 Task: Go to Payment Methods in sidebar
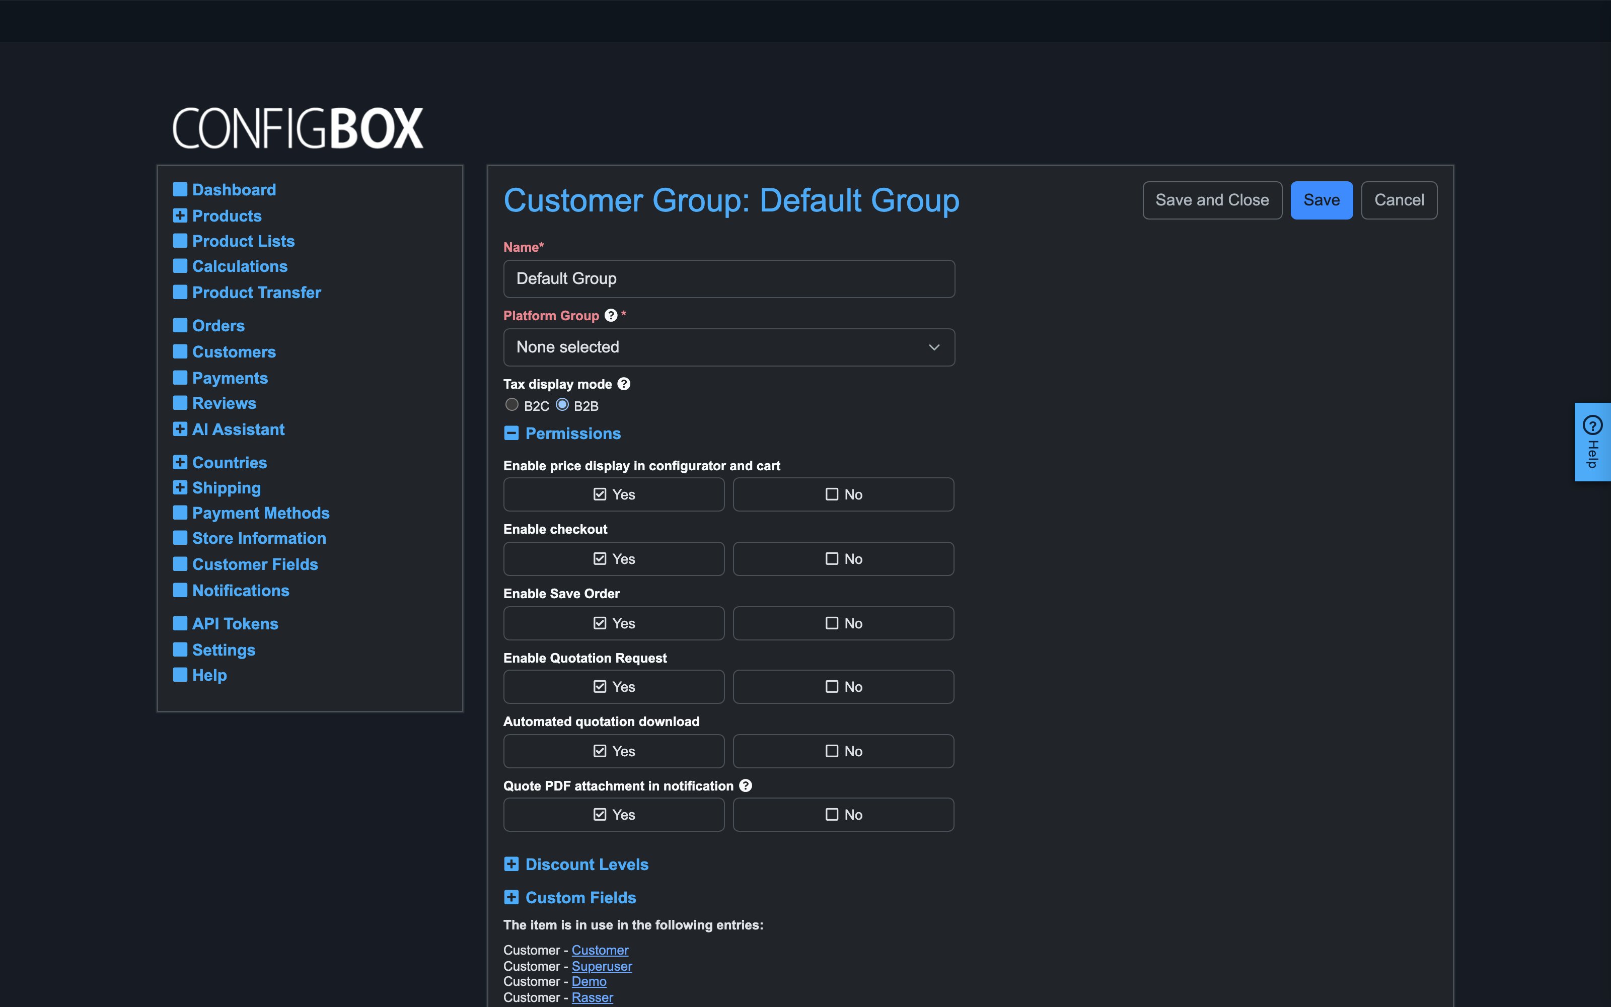[260, 513]
